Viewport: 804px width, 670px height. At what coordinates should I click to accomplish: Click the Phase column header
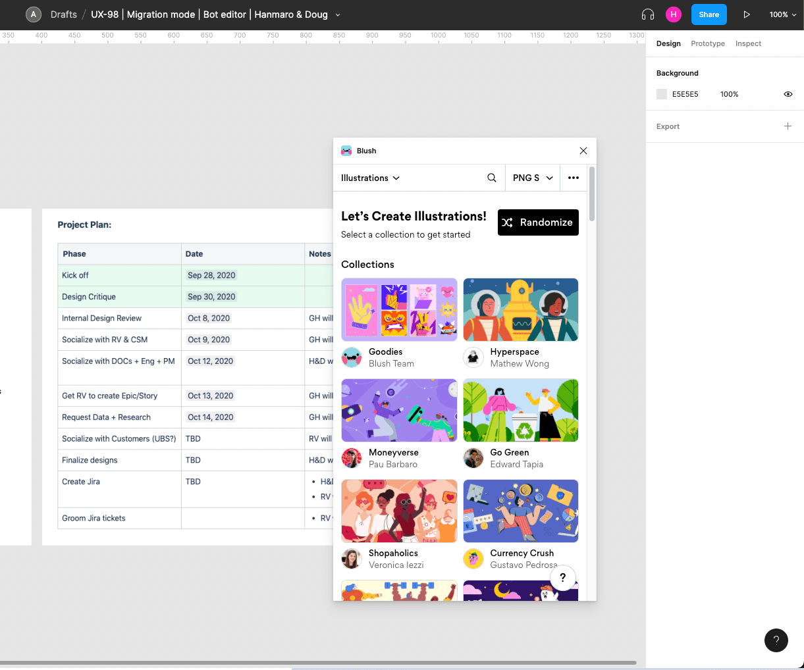coord(119,254)
